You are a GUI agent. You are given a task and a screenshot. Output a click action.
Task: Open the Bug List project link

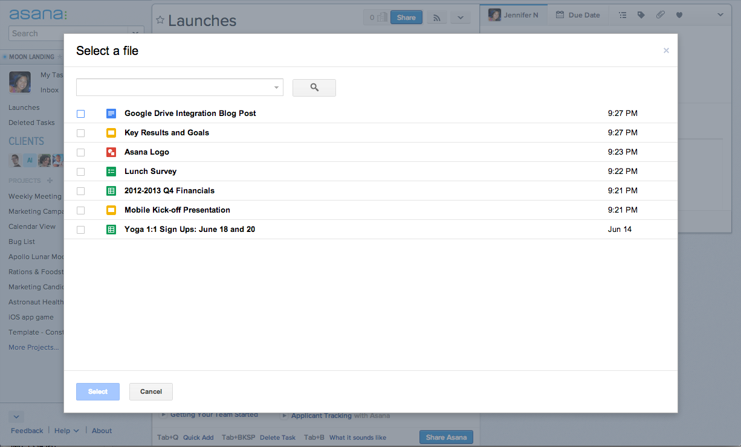[x=21, y=241]
